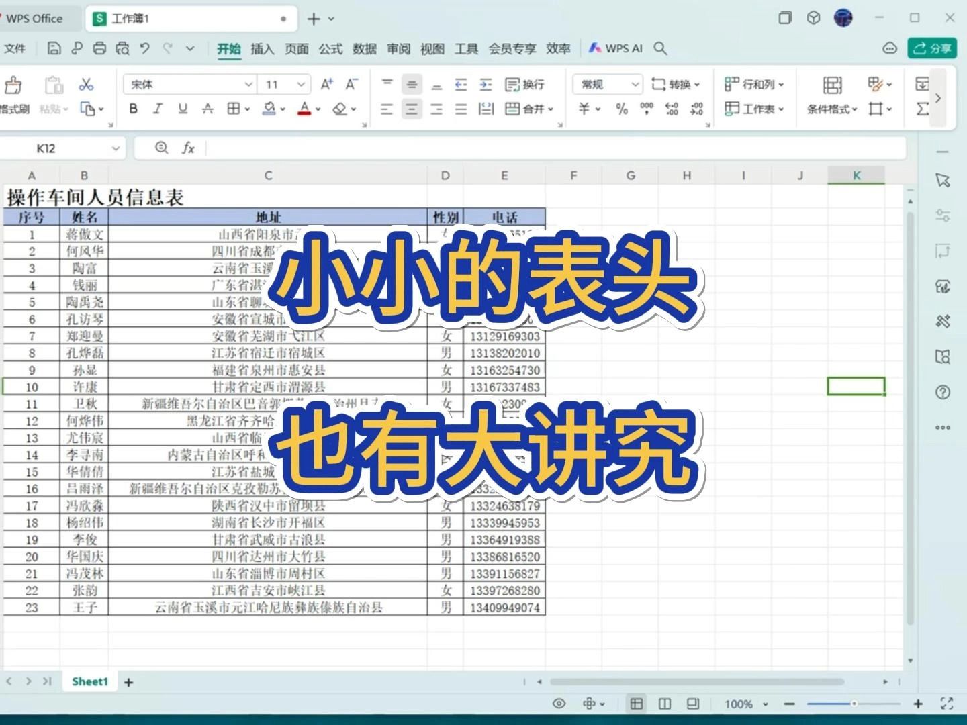Screen dimensions: 967x725
Task: Open 工作表 worksheet menu
Action: (x=755, y=109)
